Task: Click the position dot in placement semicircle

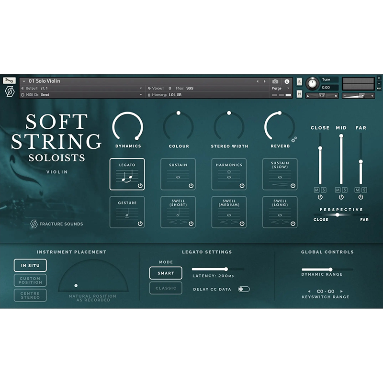Action: [x=76, y=285]
